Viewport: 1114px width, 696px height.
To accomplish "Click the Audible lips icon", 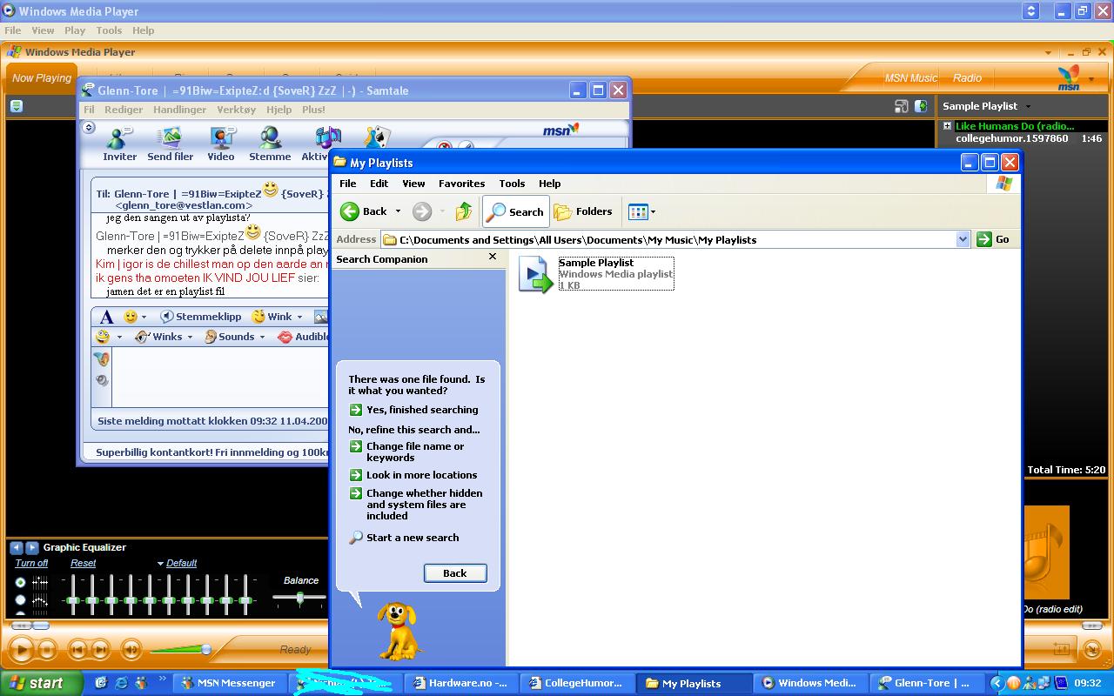I will [x=285, y=337].
